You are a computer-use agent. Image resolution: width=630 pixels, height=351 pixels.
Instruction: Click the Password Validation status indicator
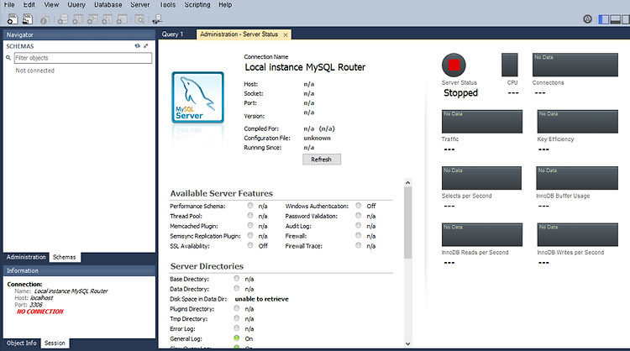click(359, 215)
